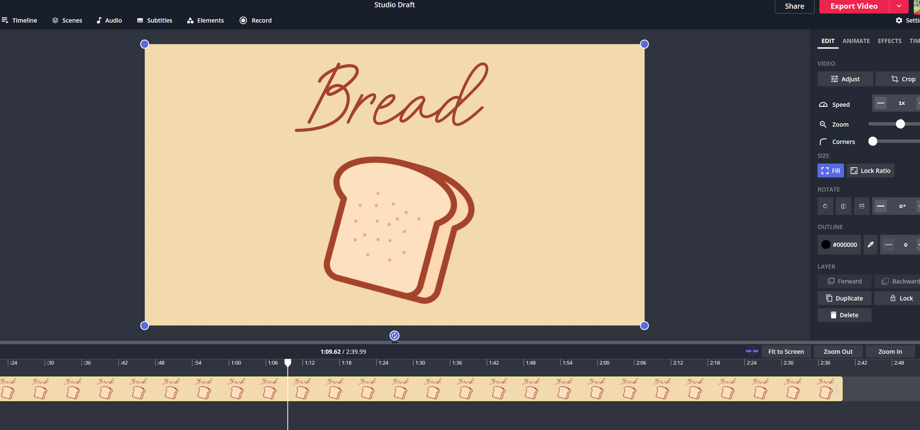The height and width of the screenshot is (430, 920).
Task: Switch to the ANIMATE tab
Action: 856,41
